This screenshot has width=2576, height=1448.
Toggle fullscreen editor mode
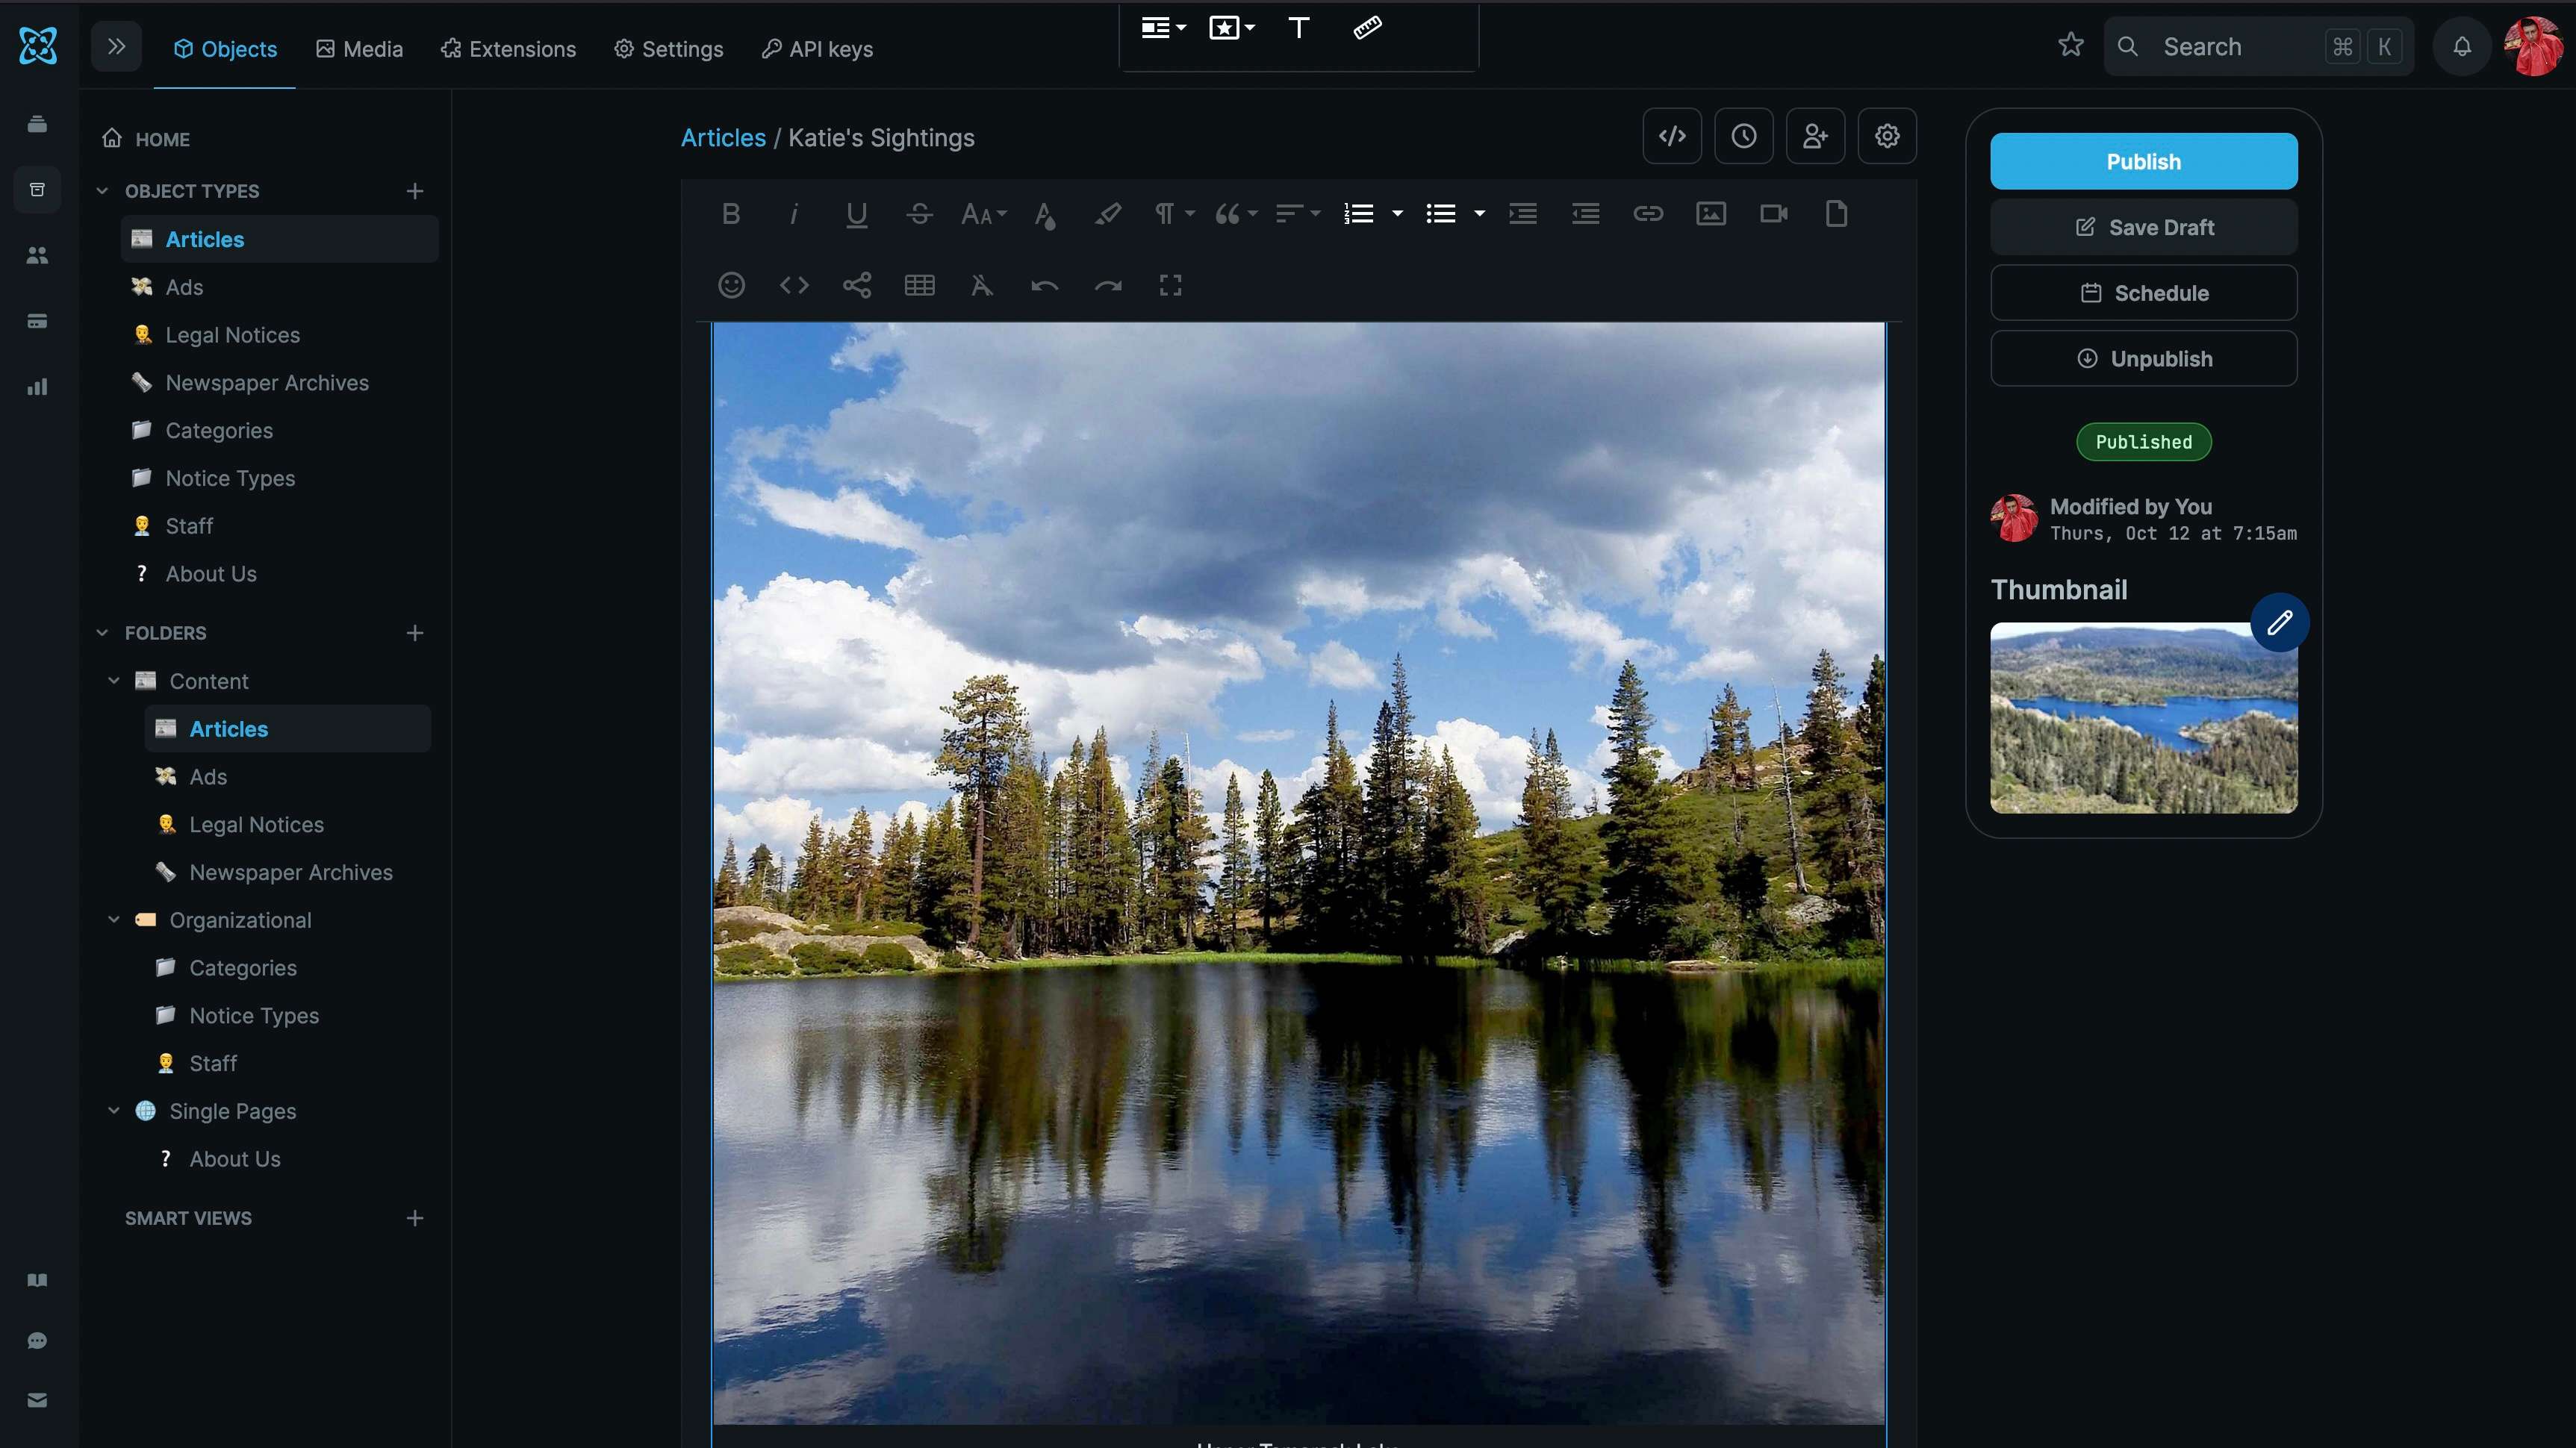[x=1171, y=286]
